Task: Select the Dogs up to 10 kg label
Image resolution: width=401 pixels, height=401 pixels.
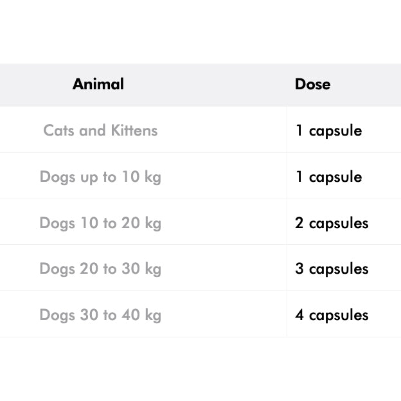Action: pyautogui.click(x=100, y=177)
